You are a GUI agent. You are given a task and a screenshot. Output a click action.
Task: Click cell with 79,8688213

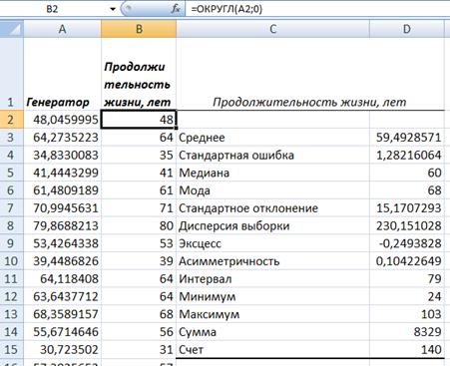click(62, 225)
